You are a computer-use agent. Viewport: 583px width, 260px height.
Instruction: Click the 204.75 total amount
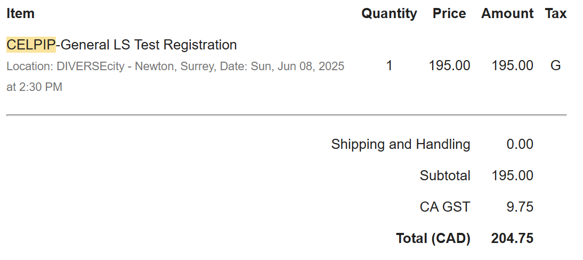tap(512, 238)
